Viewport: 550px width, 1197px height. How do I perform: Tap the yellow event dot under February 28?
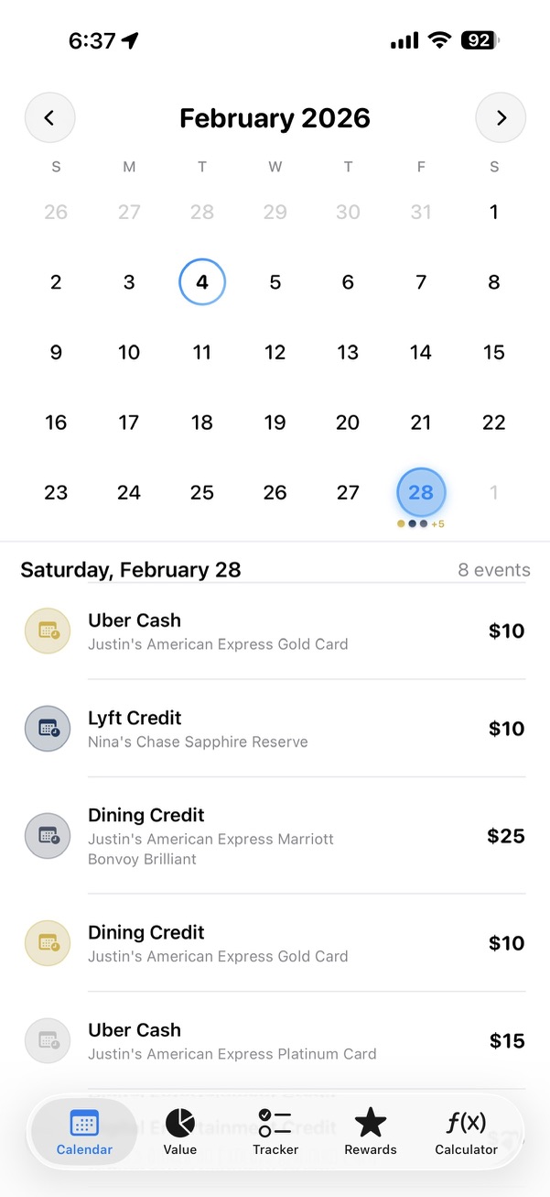400,523
